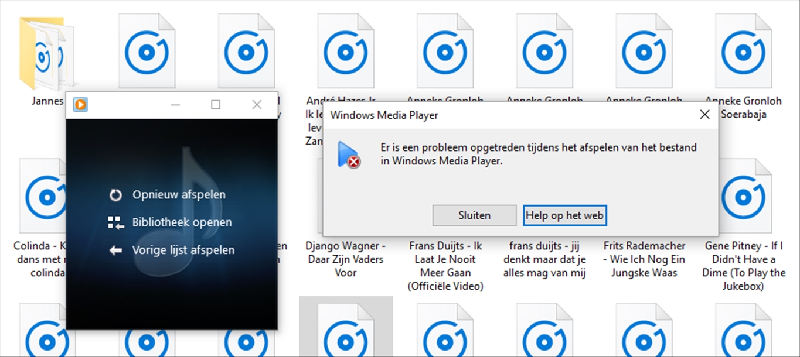
Task: Click the Bibliotheek openen icon
Action: (115, 222)
